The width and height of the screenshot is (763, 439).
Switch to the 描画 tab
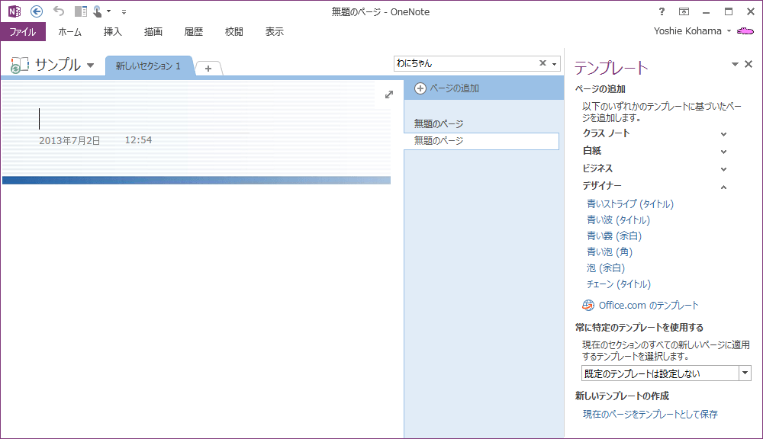pyautogui.click(x=153, y=31)
